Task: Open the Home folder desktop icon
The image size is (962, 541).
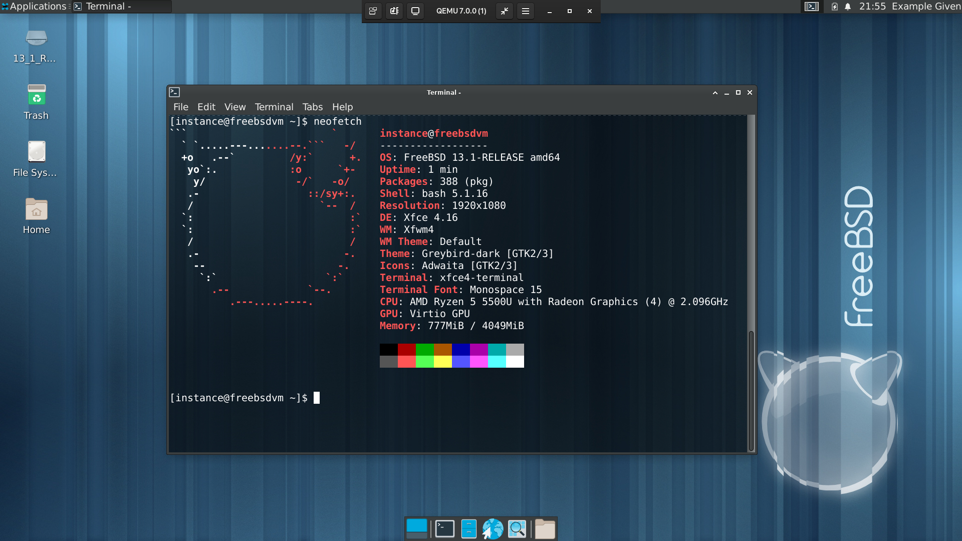Action: click(36, 216)
